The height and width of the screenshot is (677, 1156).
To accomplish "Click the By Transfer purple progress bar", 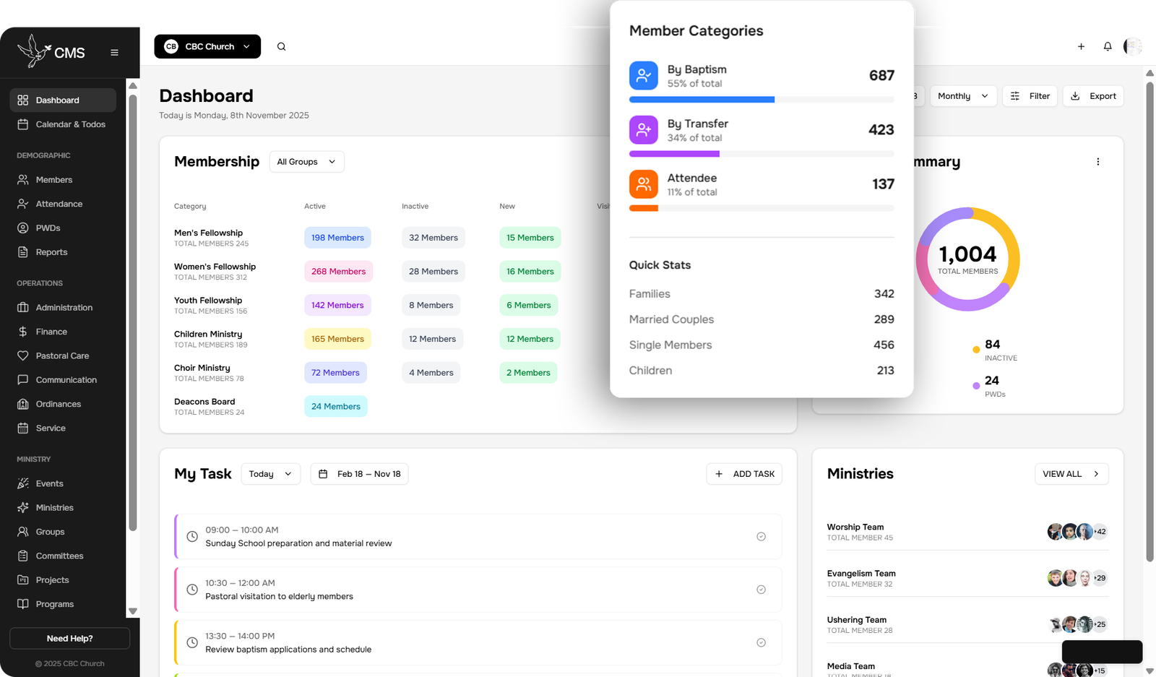I will click(x=674, y=154).
